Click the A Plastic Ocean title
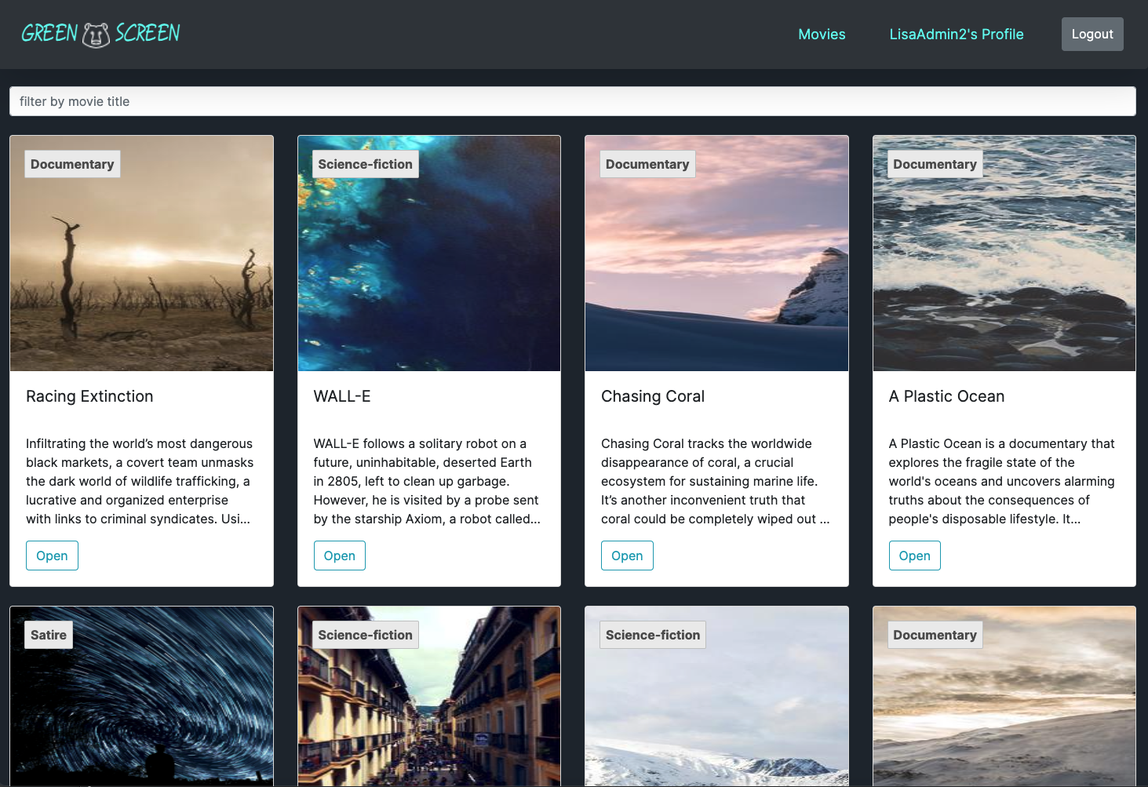This screenshot has height=787, width=1148. 946,396
